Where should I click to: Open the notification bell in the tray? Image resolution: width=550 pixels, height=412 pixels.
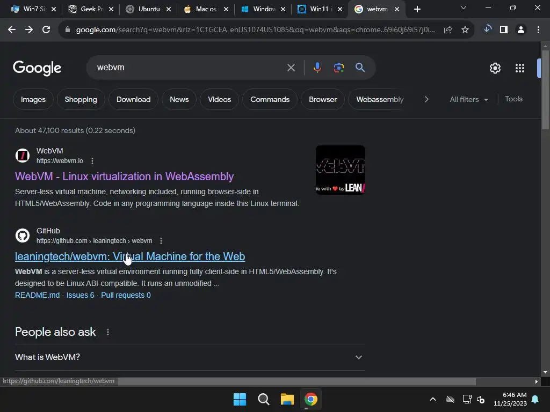click(535, 399)
